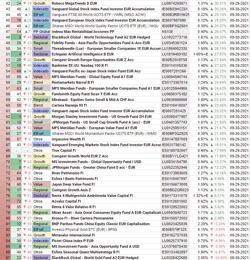This screenshot has width=250, height=260.
Task: Select the -24.89% return cell
Action: (218, 257)
